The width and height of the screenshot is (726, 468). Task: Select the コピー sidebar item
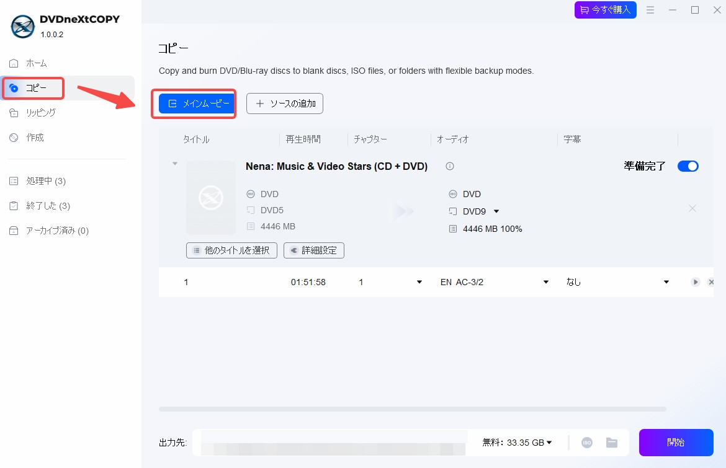67,88
